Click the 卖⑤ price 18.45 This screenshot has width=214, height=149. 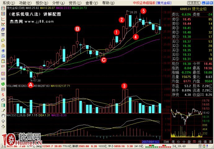[187, 19]
